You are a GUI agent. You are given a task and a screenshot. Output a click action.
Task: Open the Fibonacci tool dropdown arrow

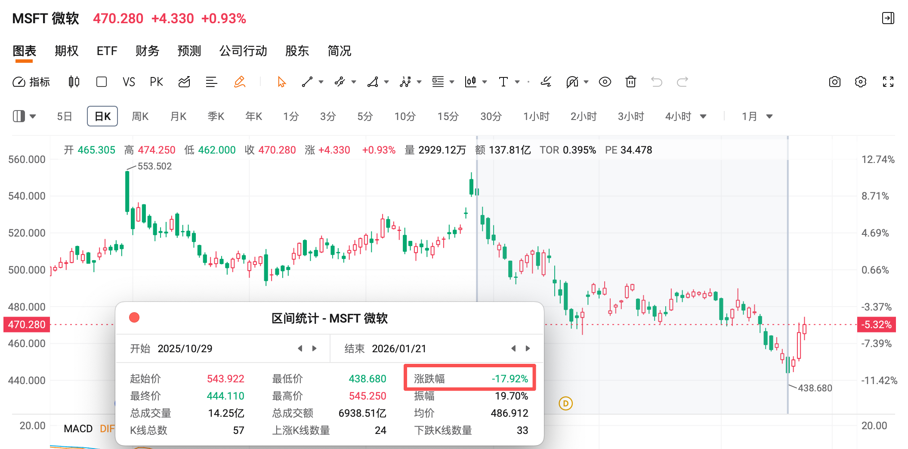pyautogui.click(x=452, y=82)
